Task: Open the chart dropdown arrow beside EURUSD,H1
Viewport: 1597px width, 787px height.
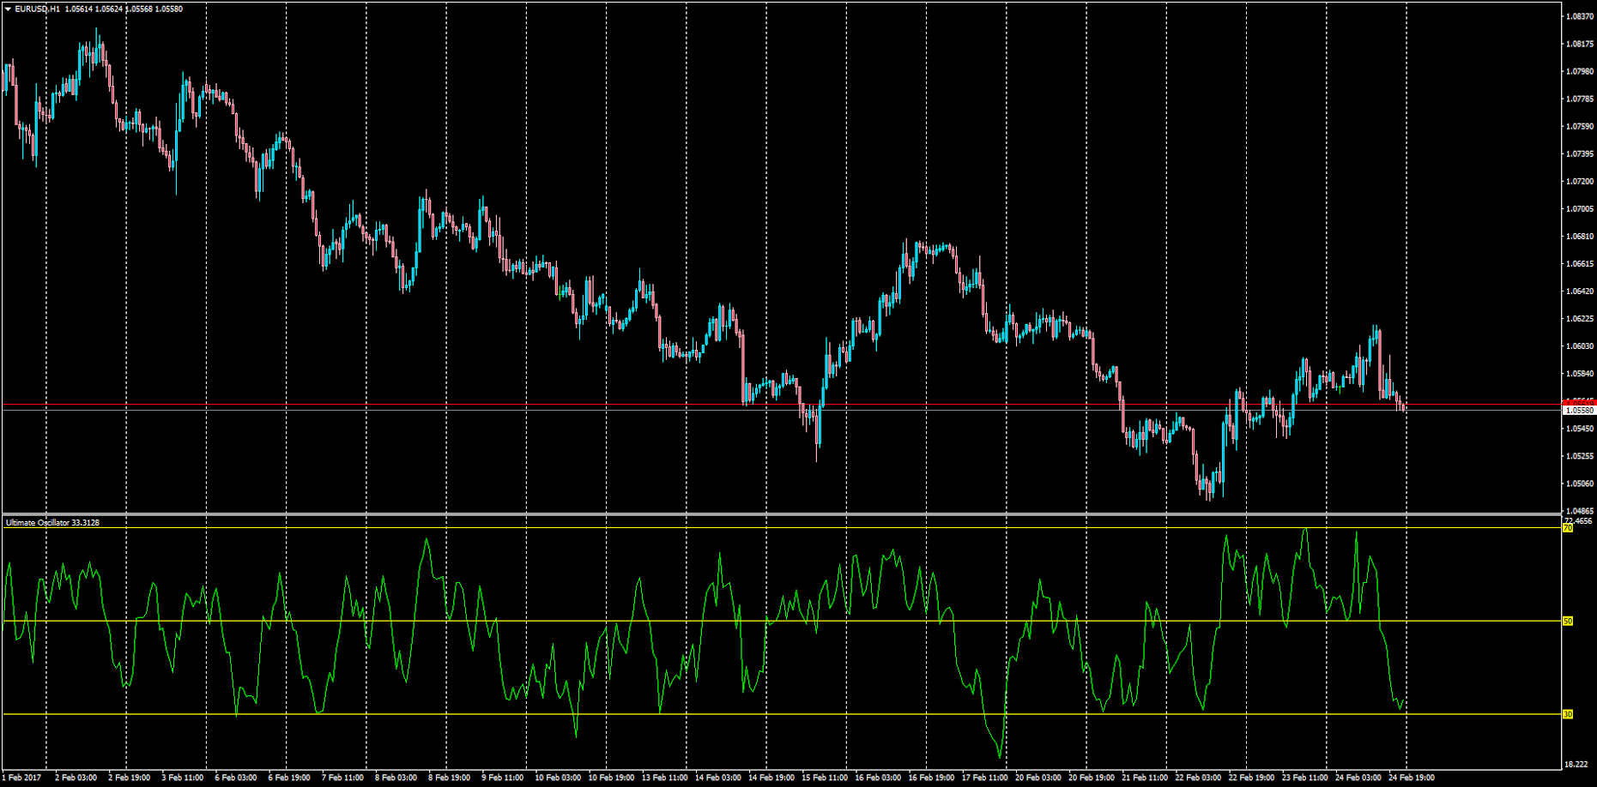Action: pos(8,9)
